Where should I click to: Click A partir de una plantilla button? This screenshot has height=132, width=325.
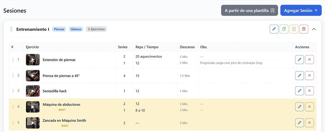[x=250, y=10]
